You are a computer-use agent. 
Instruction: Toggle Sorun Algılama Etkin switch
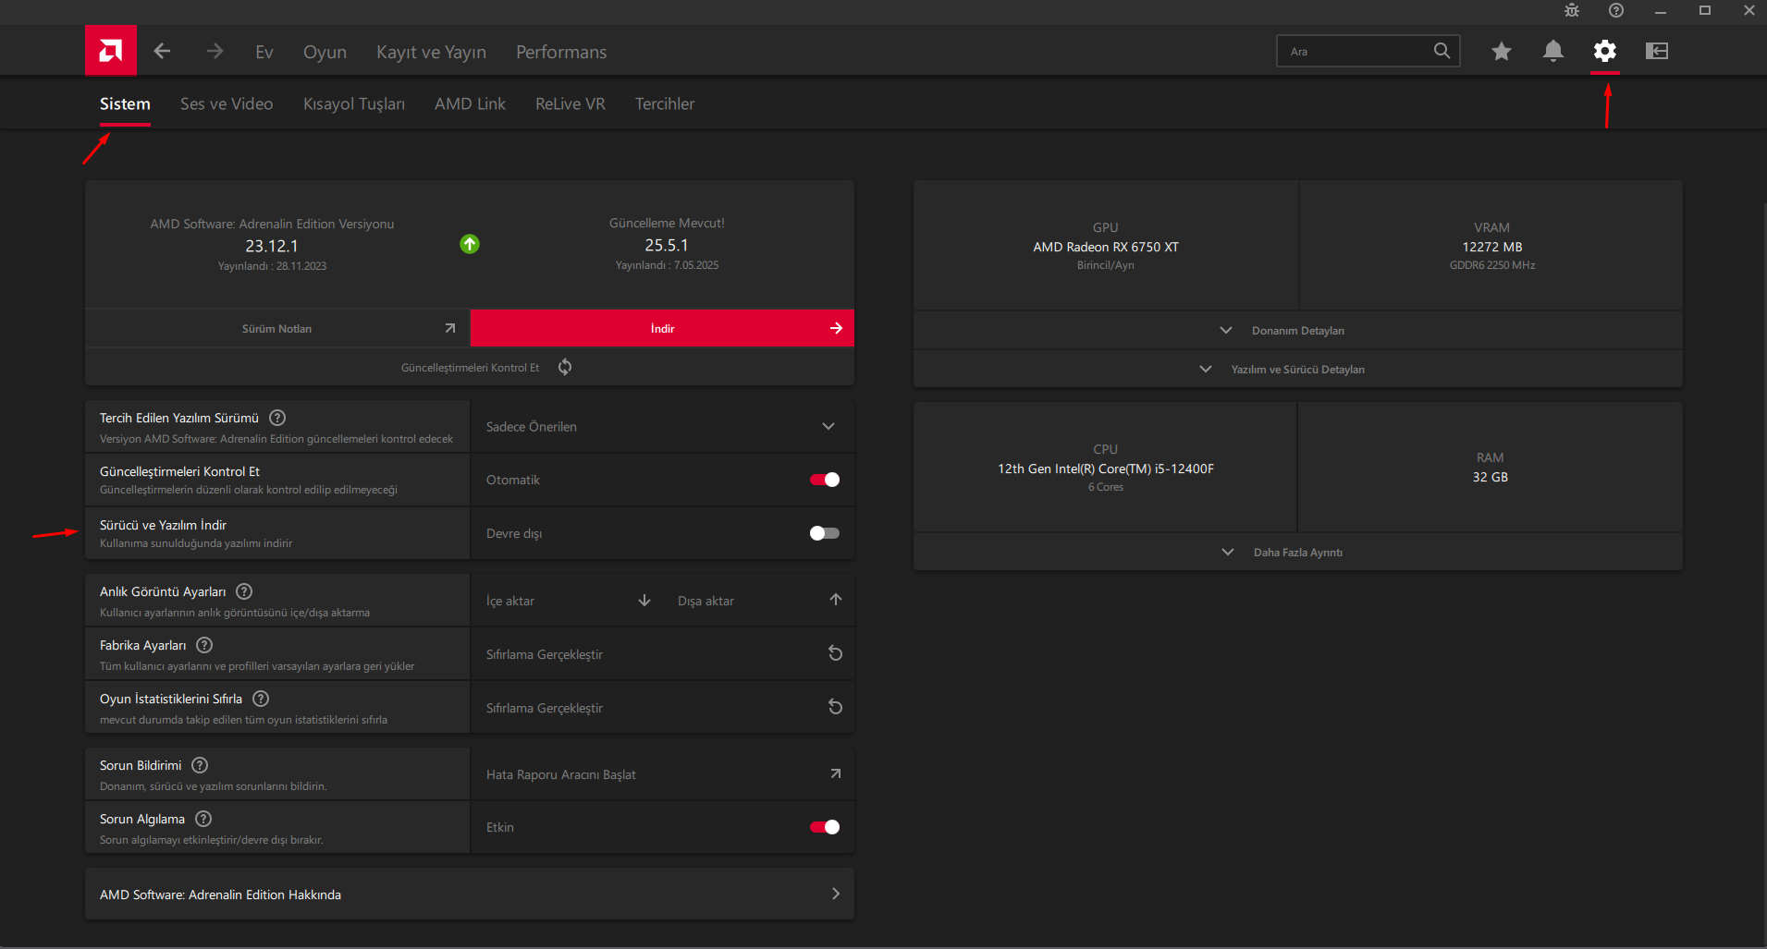pos(825,827)
